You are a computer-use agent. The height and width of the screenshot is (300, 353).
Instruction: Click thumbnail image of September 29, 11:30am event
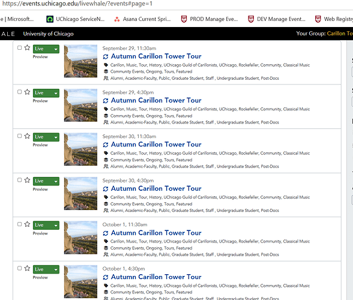pyautogui.click(x=80, y=61)
